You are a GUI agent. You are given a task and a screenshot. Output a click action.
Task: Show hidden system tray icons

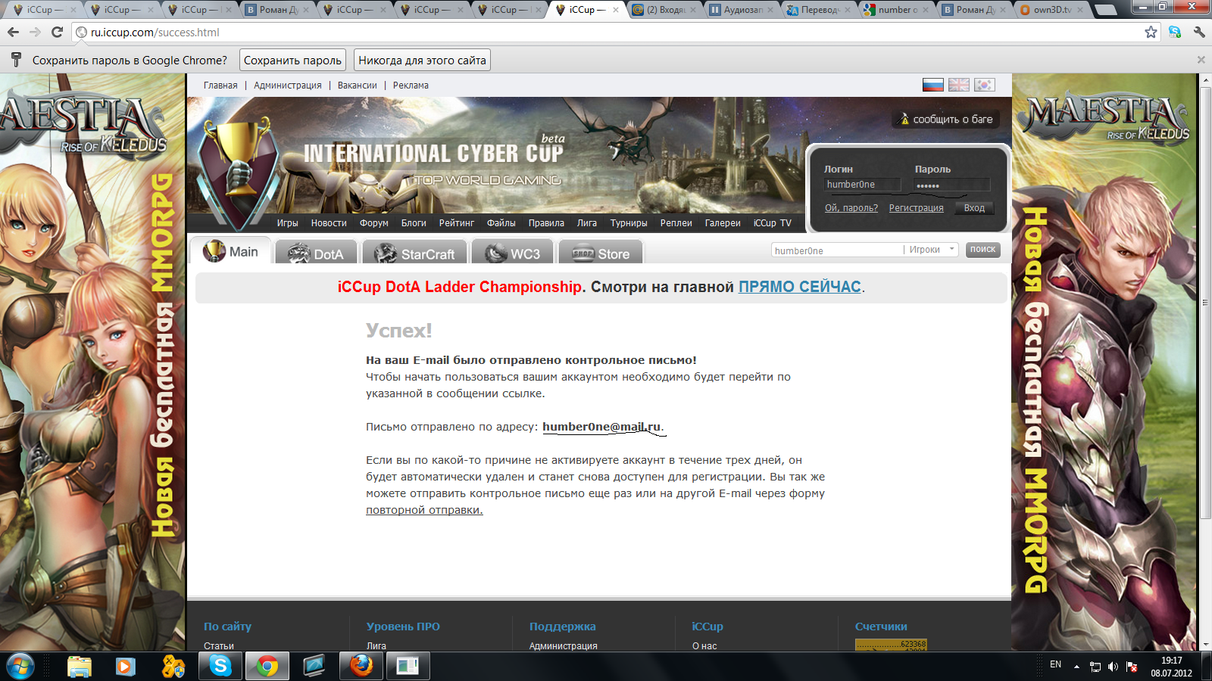pyautogui.click(x=1076, y=667)
